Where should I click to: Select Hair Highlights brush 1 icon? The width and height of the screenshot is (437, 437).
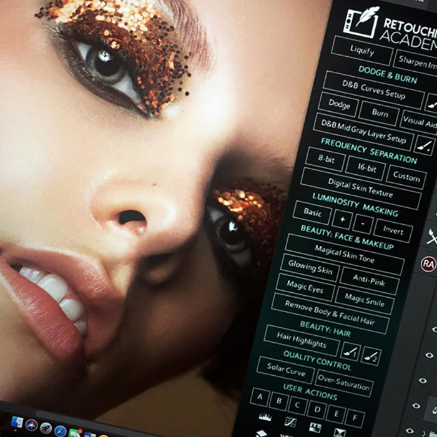[x=350, y=353]
